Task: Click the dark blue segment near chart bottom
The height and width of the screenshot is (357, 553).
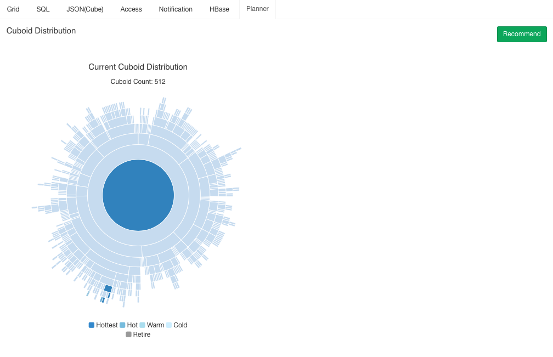Action: click(108, 288)
